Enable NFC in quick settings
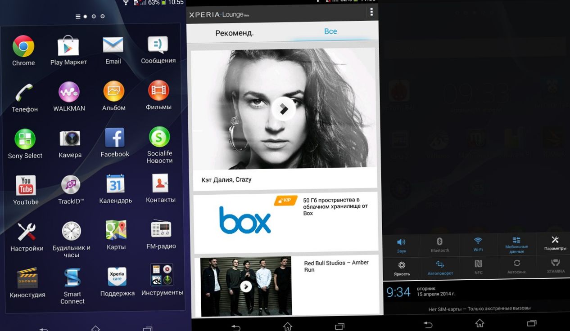Image resolution: width=570 pixels, height=331 pixels. (x=478, y=268)
